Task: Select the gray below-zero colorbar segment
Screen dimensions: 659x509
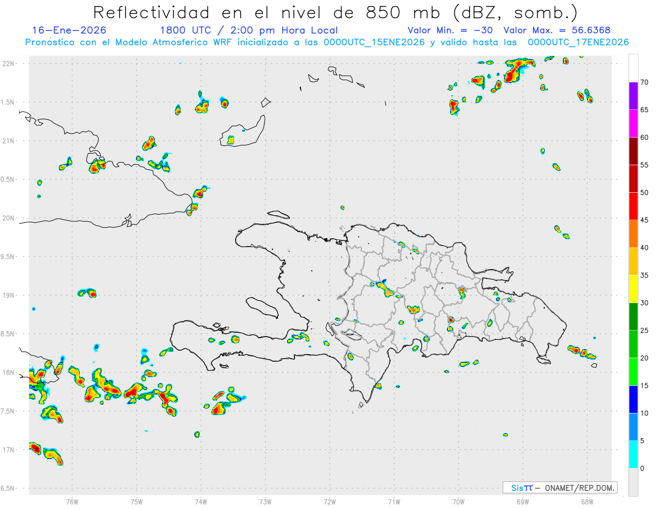Action: 633,482
